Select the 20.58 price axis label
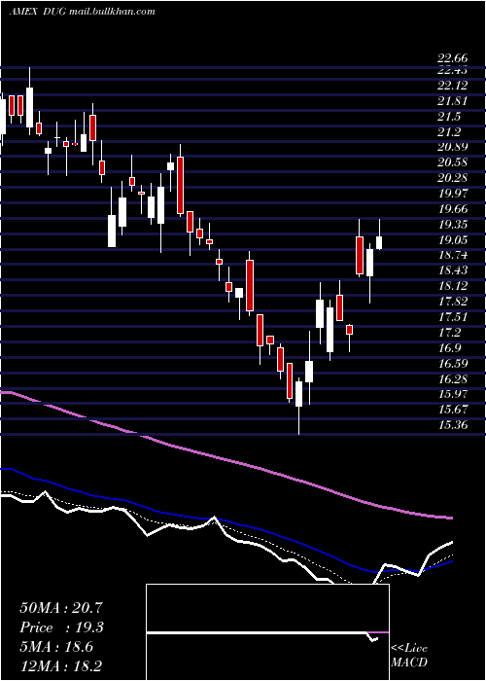 tap(452, 162)
